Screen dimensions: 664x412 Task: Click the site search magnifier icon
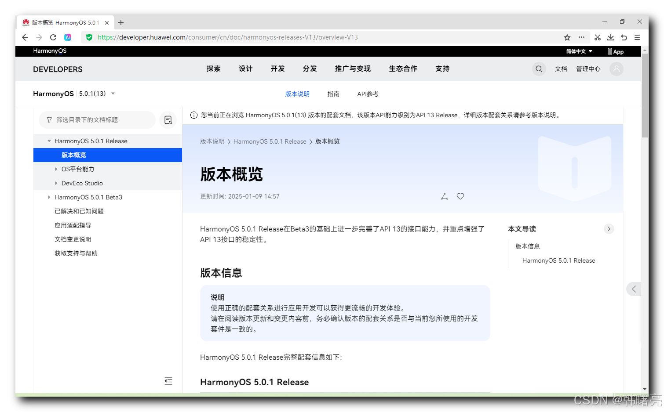tap(539, 69)
